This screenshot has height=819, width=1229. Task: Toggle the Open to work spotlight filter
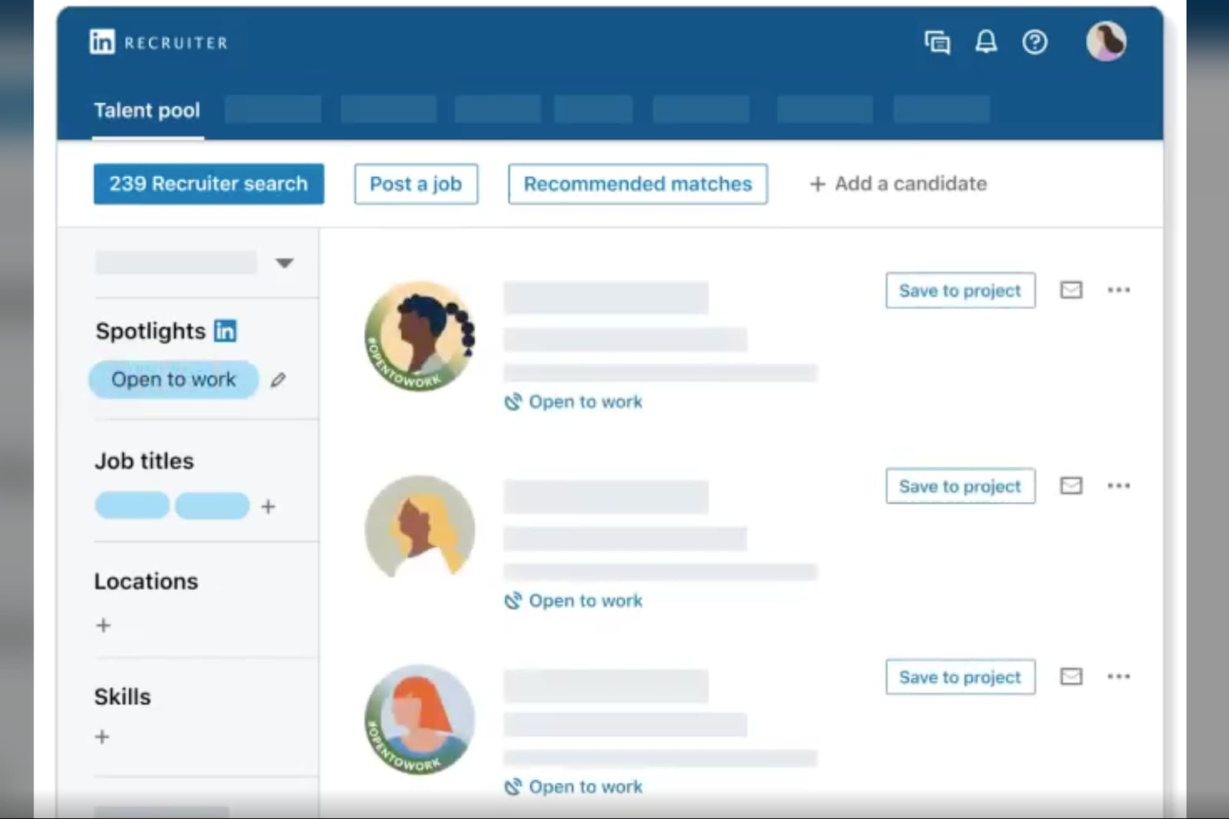[x=173, y=379]
